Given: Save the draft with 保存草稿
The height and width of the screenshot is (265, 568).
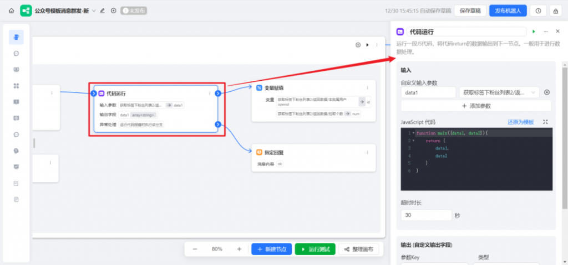Looking at the screenshot, I should [470, 11].
